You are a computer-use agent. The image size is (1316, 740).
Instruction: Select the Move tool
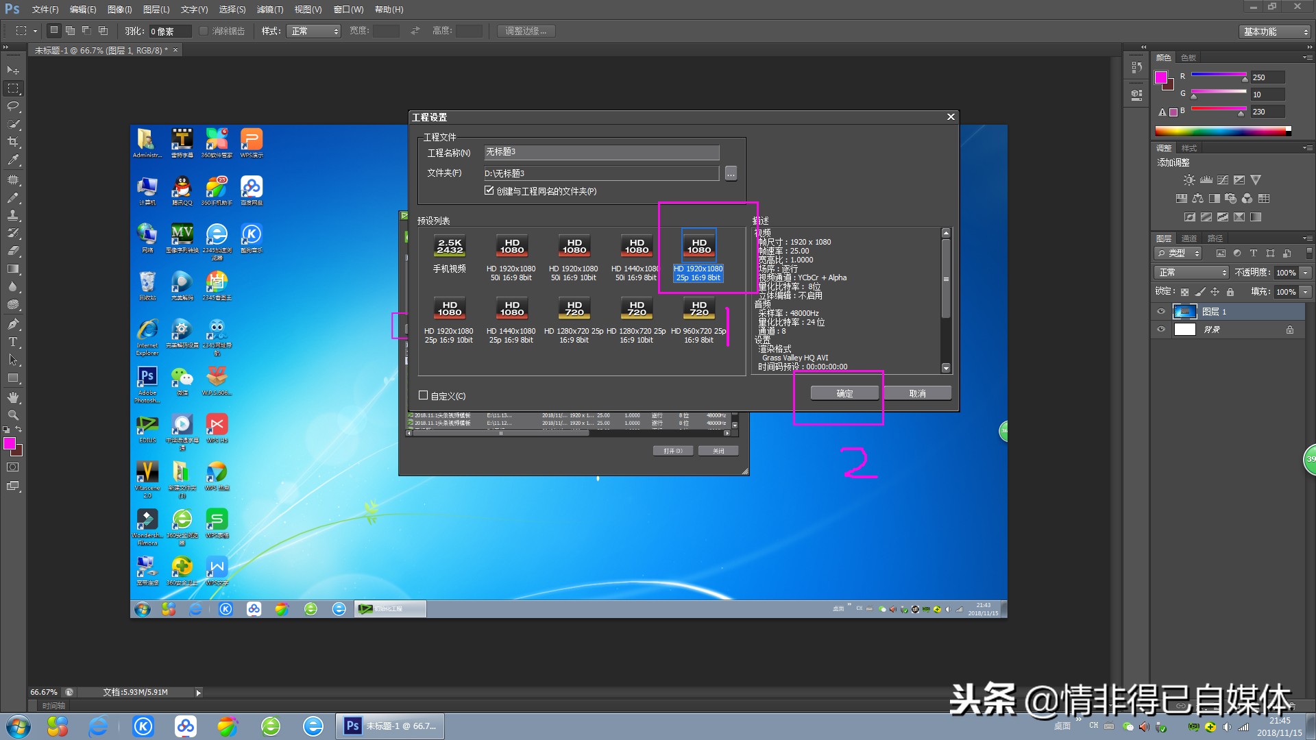pyautogui.click(x=13, y=70)
